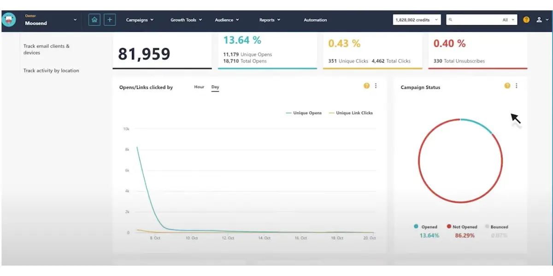The width and height of the screenshot is (553, 276).
Task: Toggle the Opened legend item
Action: point(426,227)
